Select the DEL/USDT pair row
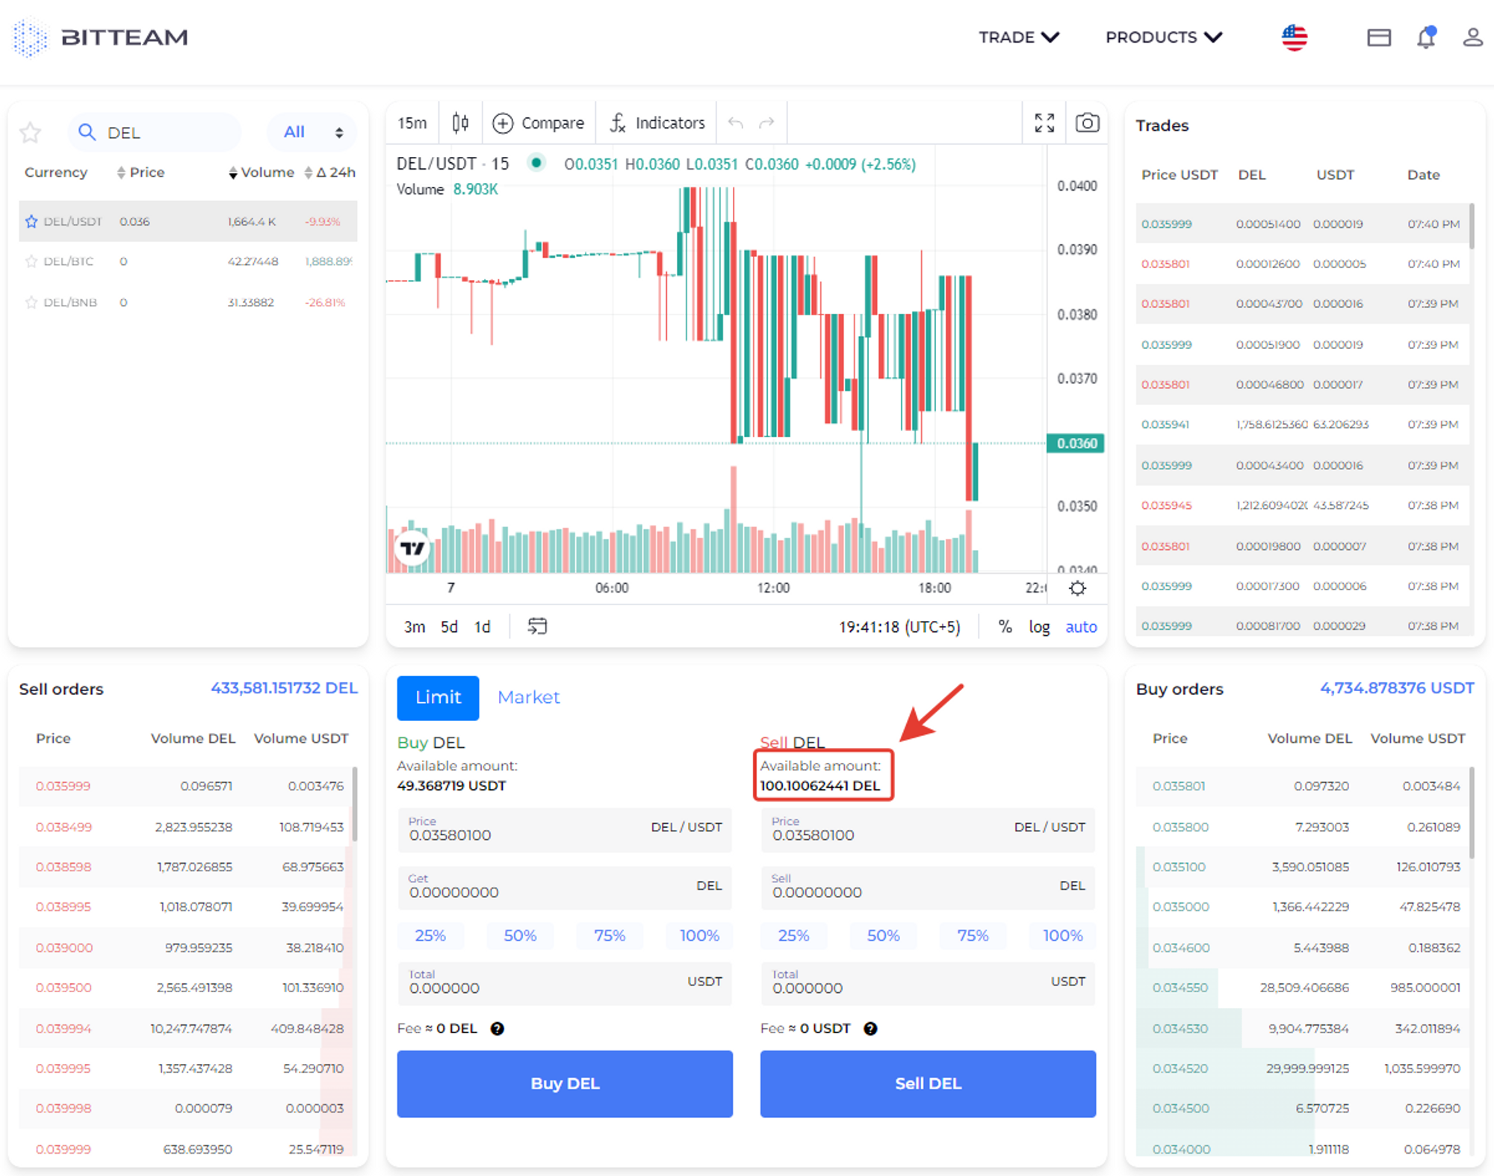The width and height of the screenshot is (1494, 1176). 188,221
